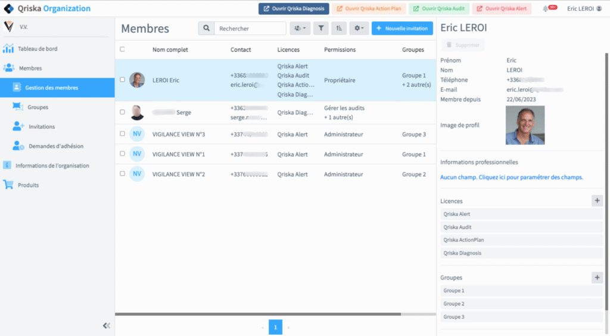Open the notifications bell icon
The image size is (610, 336).
(x=546, y=8)
